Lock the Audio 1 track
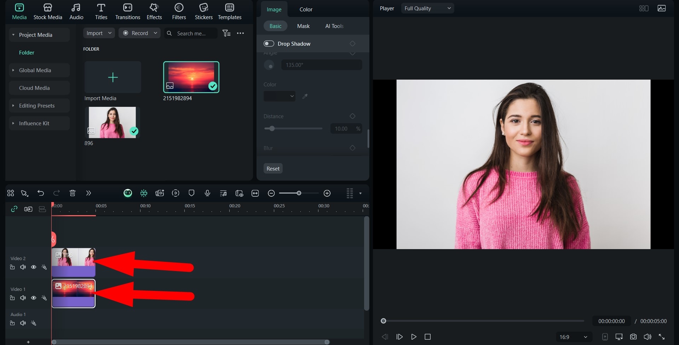Viewport: 679px width, 345px height. pos(12,323)
